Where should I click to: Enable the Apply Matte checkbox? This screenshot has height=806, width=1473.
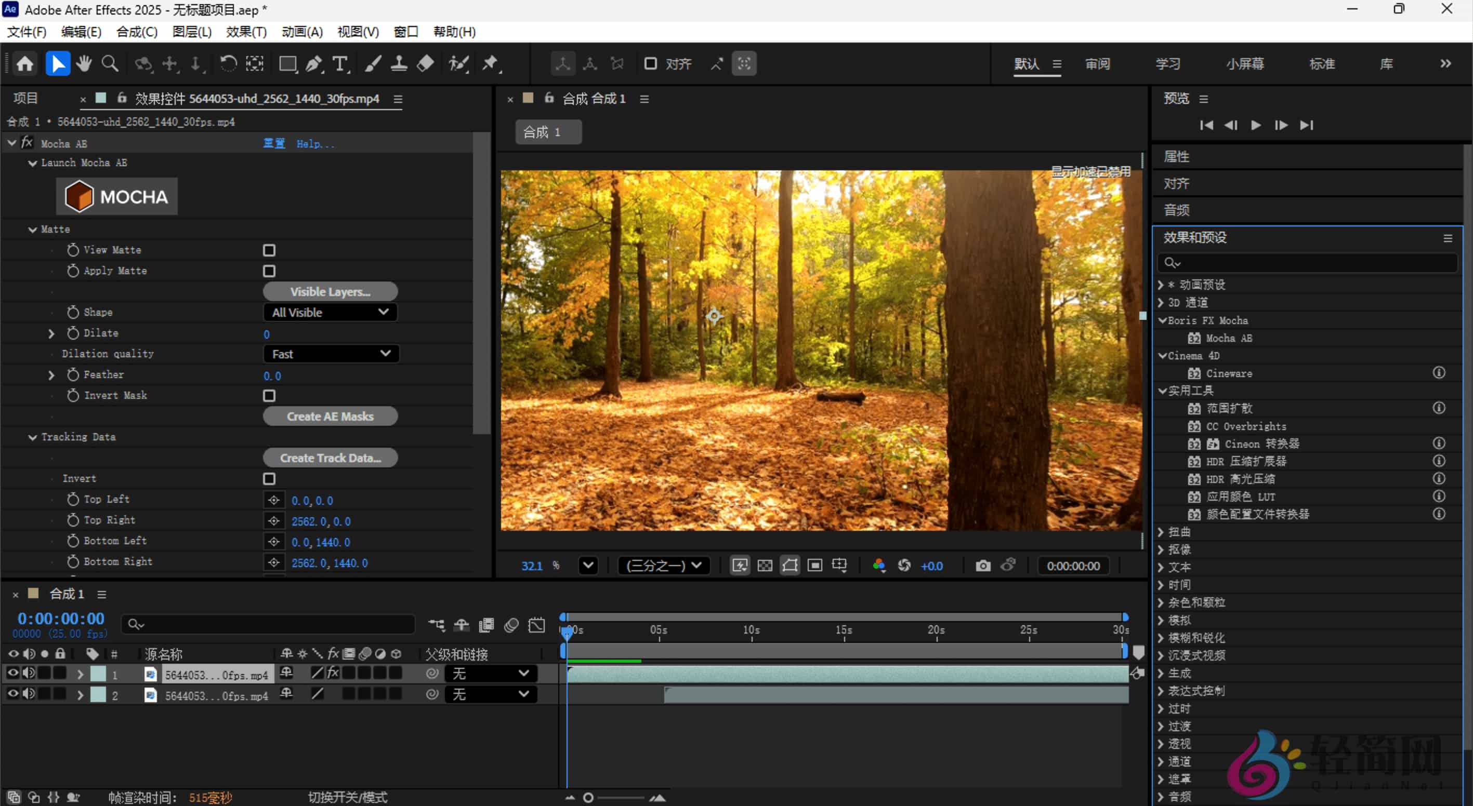[269, 271]
